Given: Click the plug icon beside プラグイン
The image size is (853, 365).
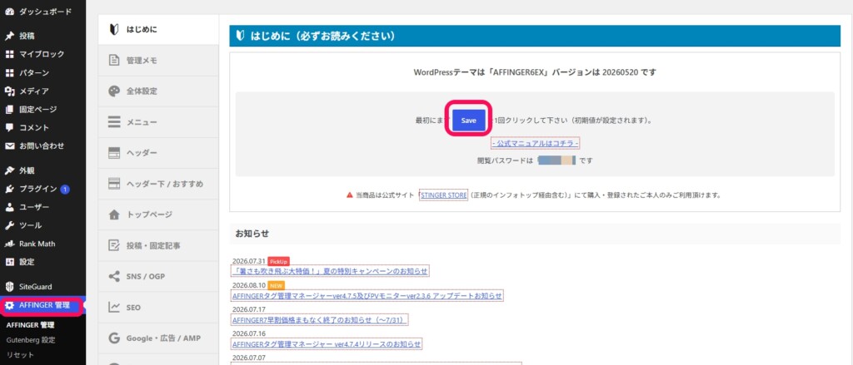Looking at the screenshot, I should 9,189.
